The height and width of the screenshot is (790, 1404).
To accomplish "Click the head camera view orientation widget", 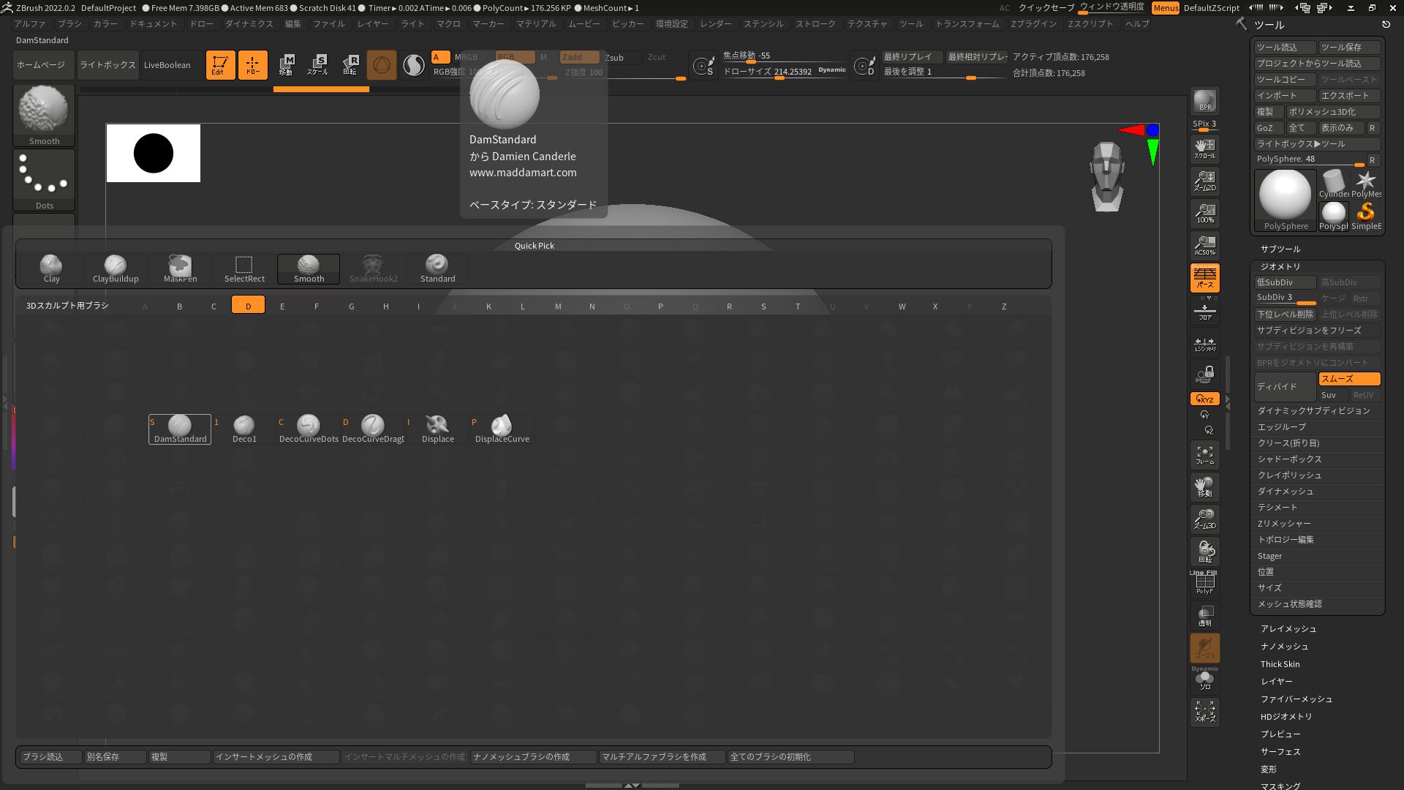I will pos(1106,176).
